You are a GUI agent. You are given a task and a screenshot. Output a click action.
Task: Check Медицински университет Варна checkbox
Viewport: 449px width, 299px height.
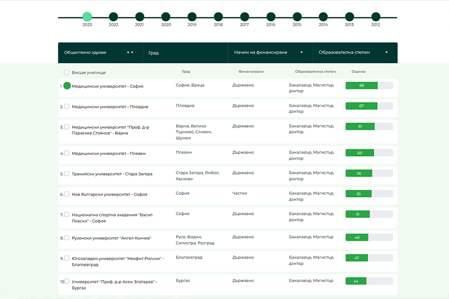coord(67,127)
